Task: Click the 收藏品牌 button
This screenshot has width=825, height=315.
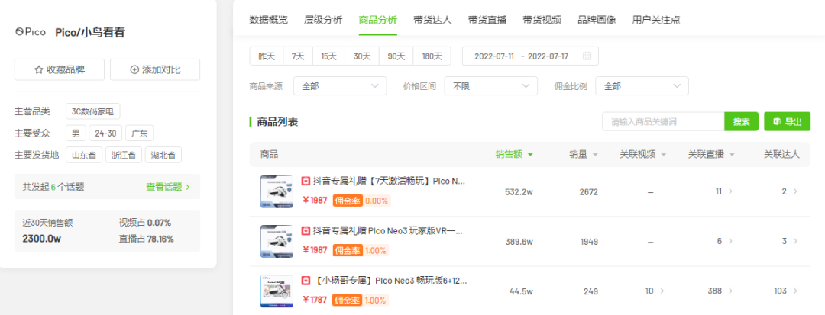Action: pos(60,70)
